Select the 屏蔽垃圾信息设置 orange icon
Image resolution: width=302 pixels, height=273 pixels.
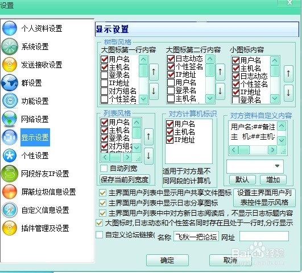9,192
